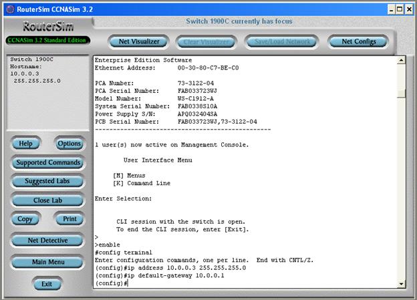Show Supported Commands list
Viewport: 417px width, 300px height.
click(x=47, y=162)
